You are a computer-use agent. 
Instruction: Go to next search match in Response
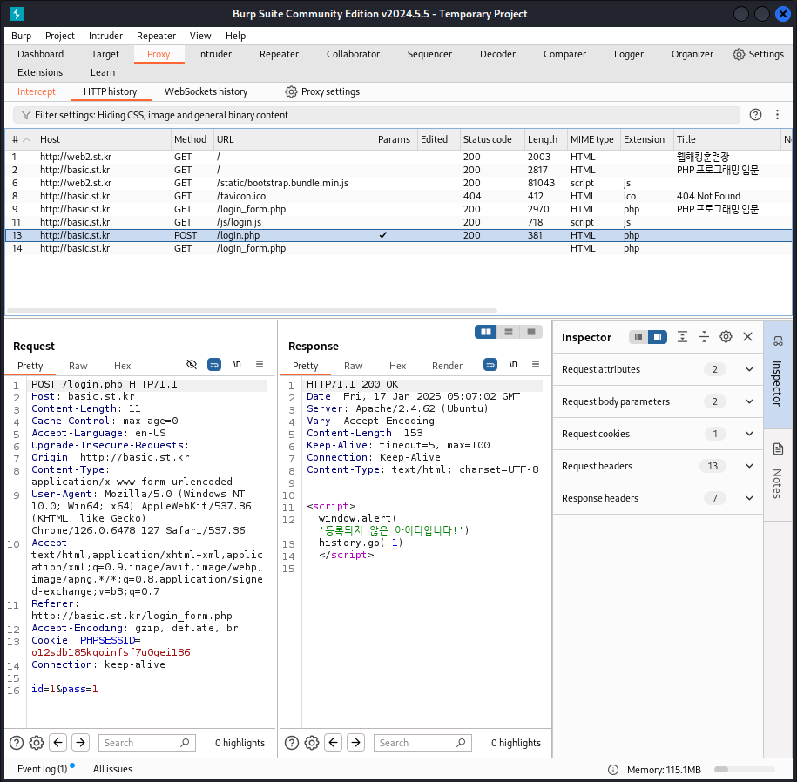click(355, 743)
